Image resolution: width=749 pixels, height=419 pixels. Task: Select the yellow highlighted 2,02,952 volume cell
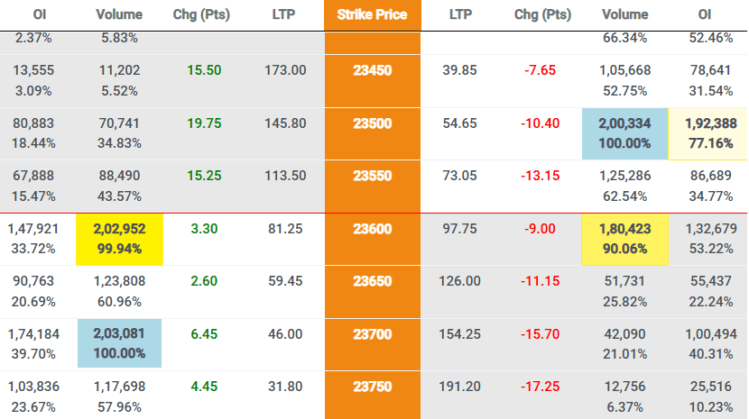pyautogui.click(x=119, y=239)
